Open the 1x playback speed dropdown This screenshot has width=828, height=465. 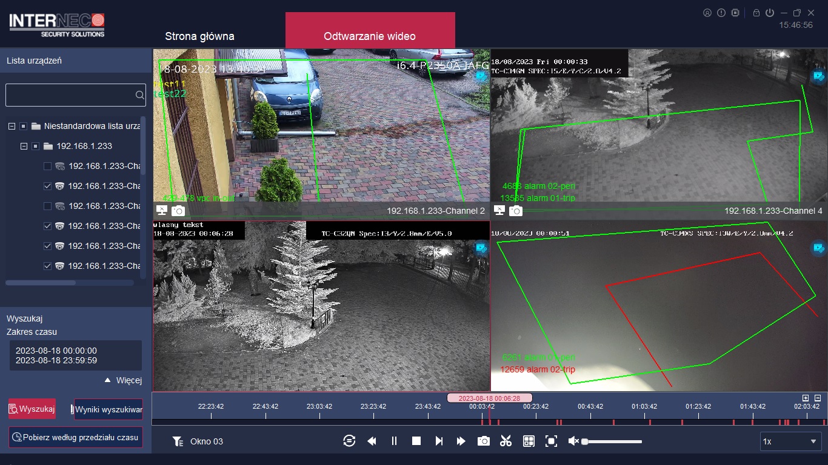[790, 441]
